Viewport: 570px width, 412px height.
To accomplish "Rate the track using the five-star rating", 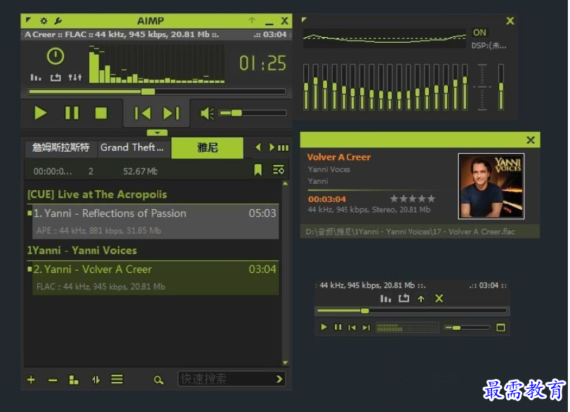I will tap(413, 199).
